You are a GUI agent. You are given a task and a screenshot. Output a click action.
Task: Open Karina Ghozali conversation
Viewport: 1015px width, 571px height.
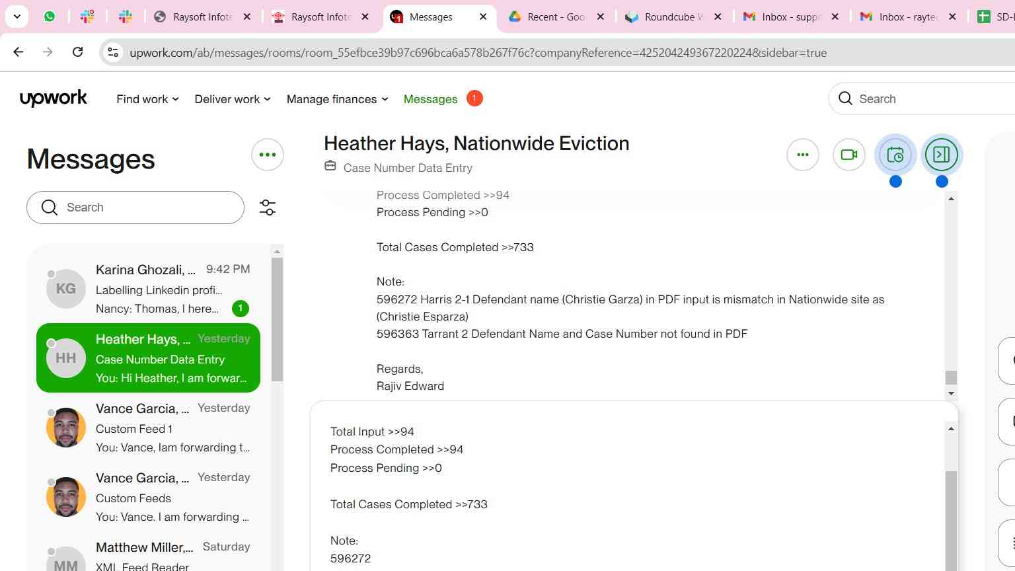148,289
